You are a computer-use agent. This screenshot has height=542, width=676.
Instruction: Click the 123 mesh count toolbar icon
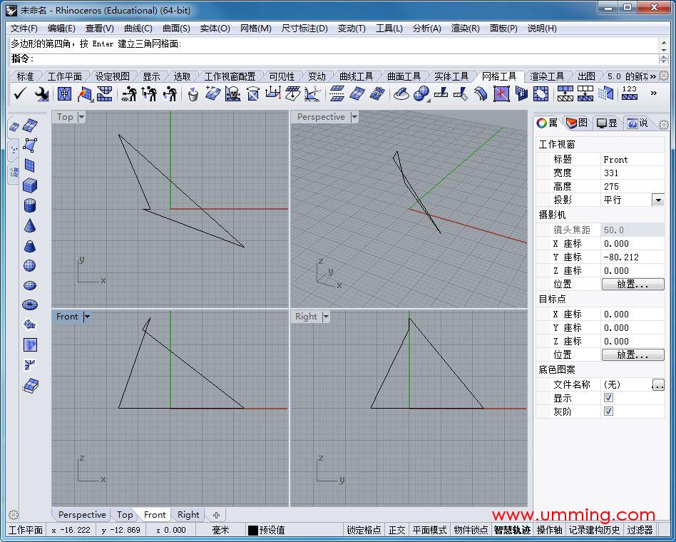[629, 93]
